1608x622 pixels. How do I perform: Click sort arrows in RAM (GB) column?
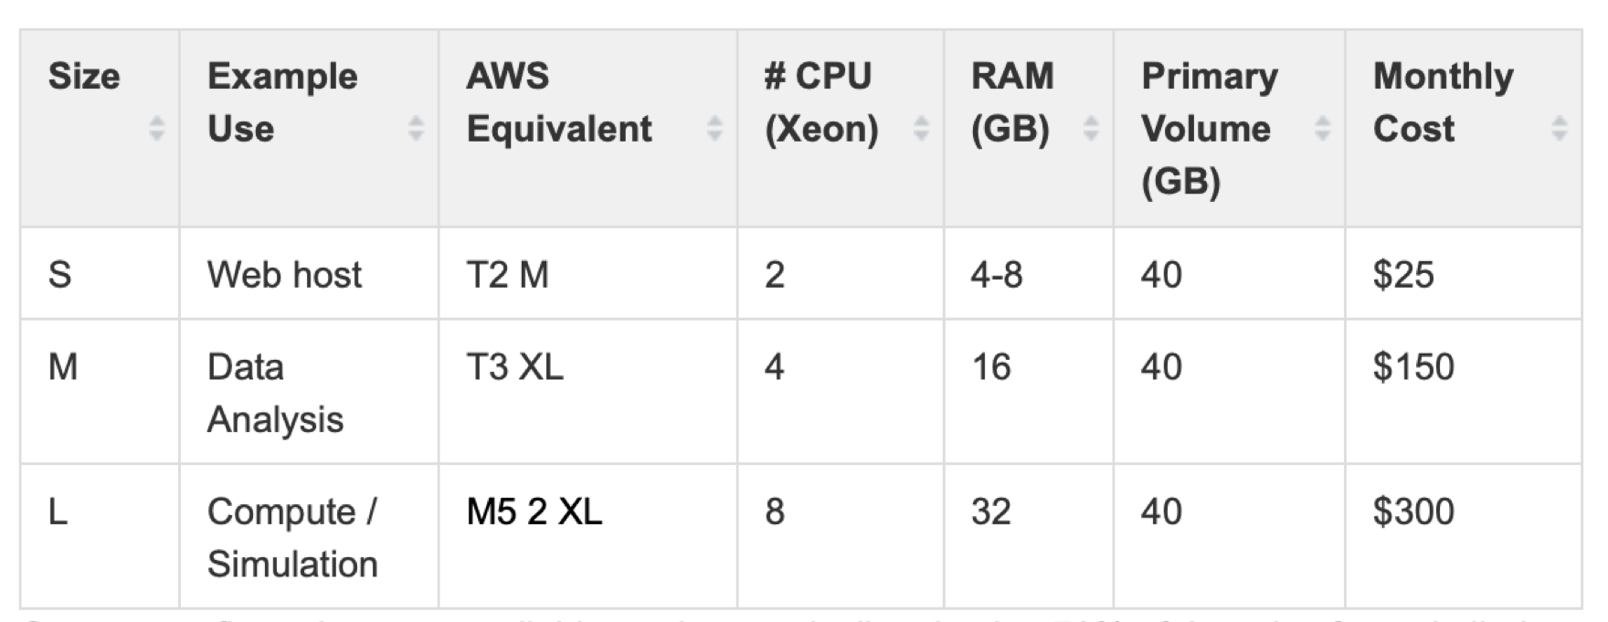(x=1091, y=129)
